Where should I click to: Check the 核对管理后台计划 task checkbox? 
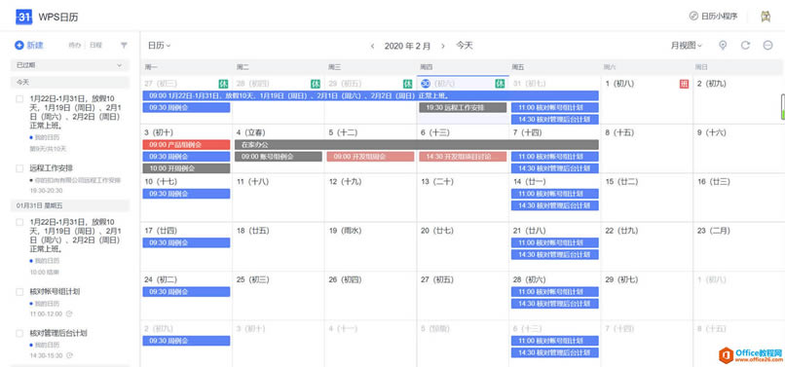point(19,334)
